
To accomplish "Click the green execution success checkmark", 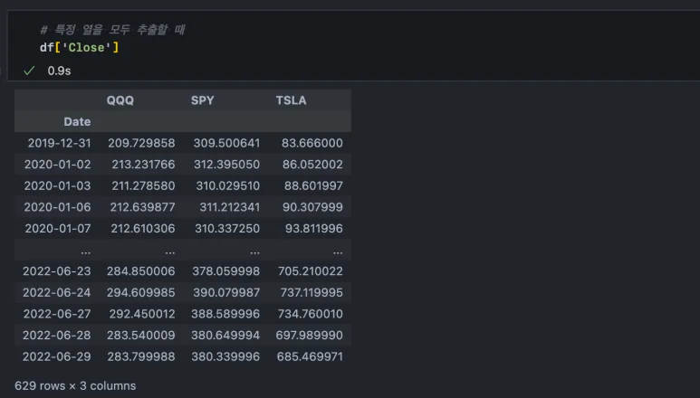I will [29, 70].
